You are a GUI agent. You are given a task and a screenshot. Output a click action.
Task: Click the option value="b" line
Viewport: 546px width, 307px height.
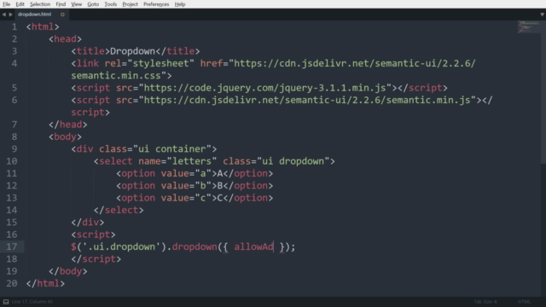coord(195,186)
